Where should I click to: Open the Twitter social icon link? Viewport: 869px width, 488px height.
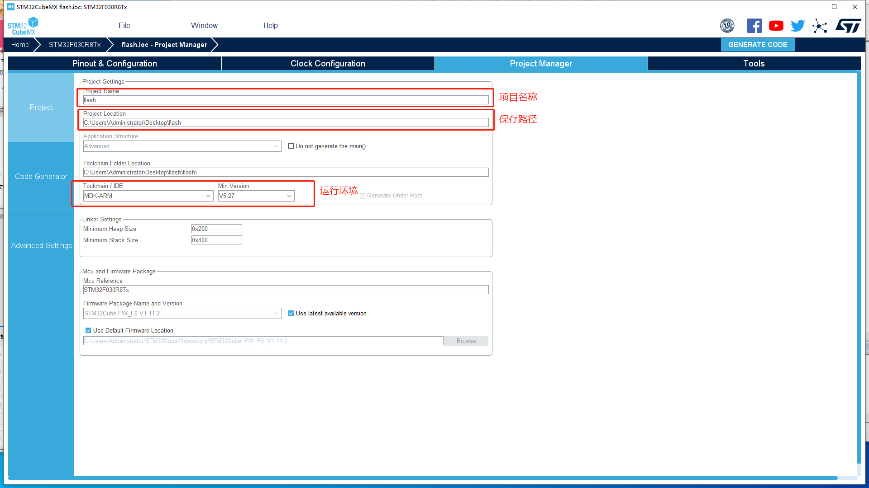pyautogui.click(x=798, y=26)
